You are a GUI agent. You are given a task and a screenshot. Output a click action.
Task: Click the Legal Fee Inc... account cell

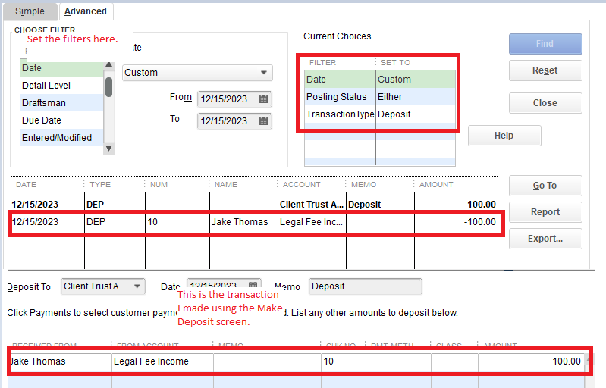pyautogui.click(x=311, y=222)
